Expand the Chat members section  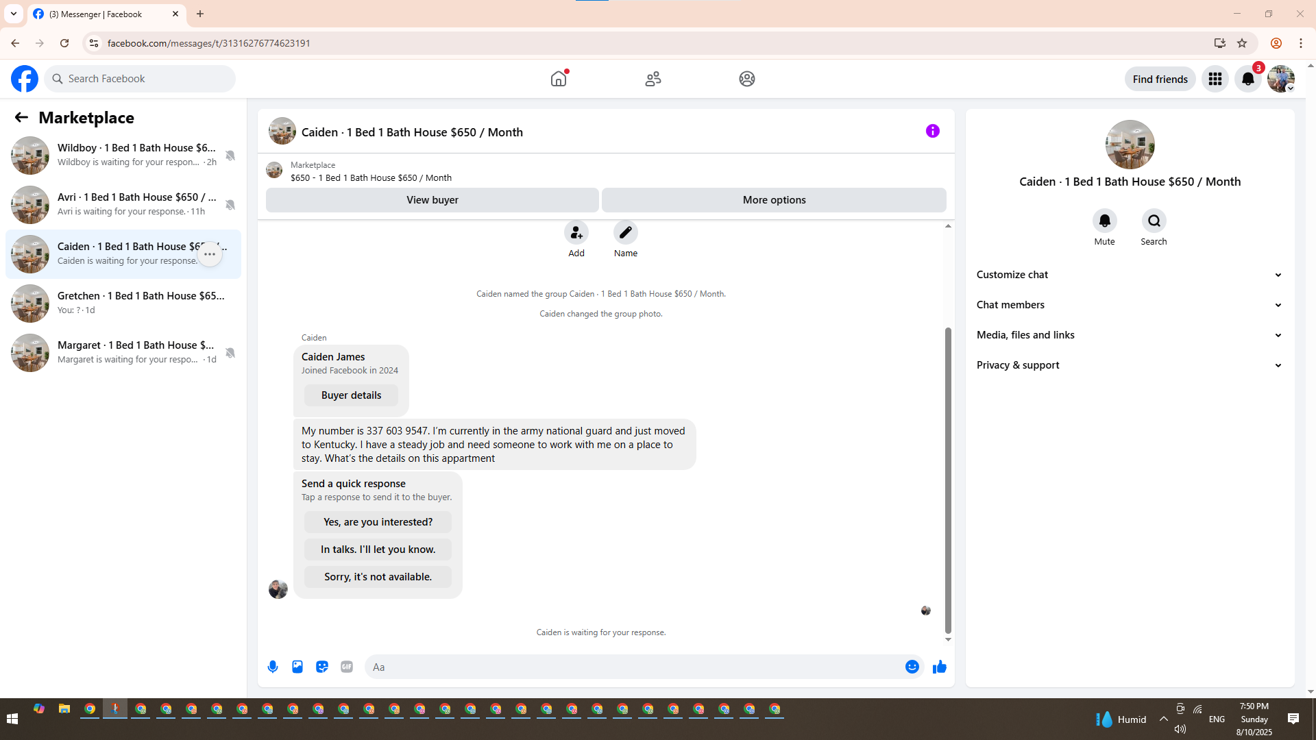point(1130,305)
